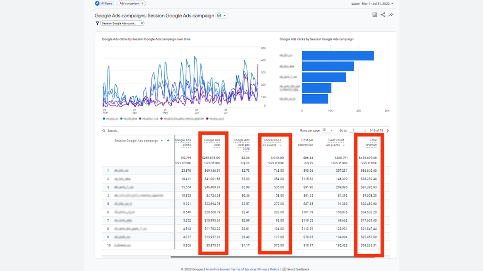This screenshot has height=271, width=483.
Task: Open the Rows per page dropdown
Action: pos(327,130)
